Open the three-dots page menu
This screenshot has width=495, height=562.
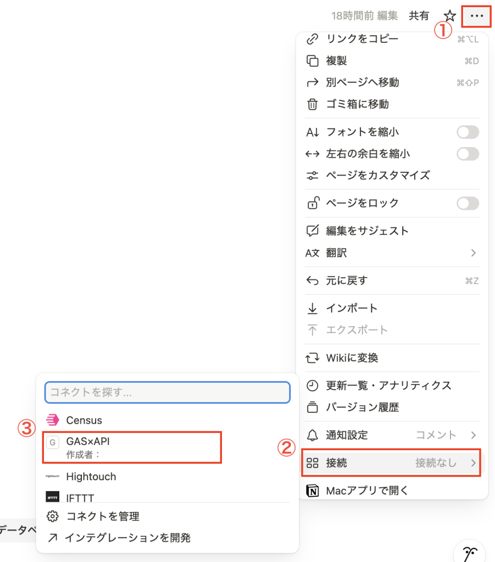(x=476, y=16)
